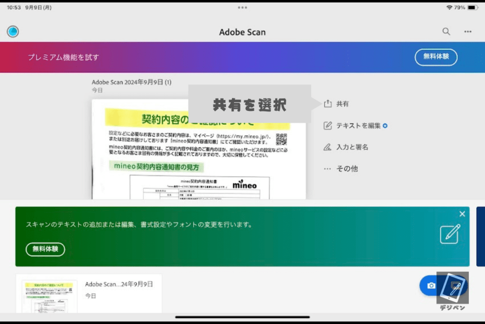Tap 無料体験 in the premium banner
This screenshot has height=324, width=485.
tap(436, 57)
